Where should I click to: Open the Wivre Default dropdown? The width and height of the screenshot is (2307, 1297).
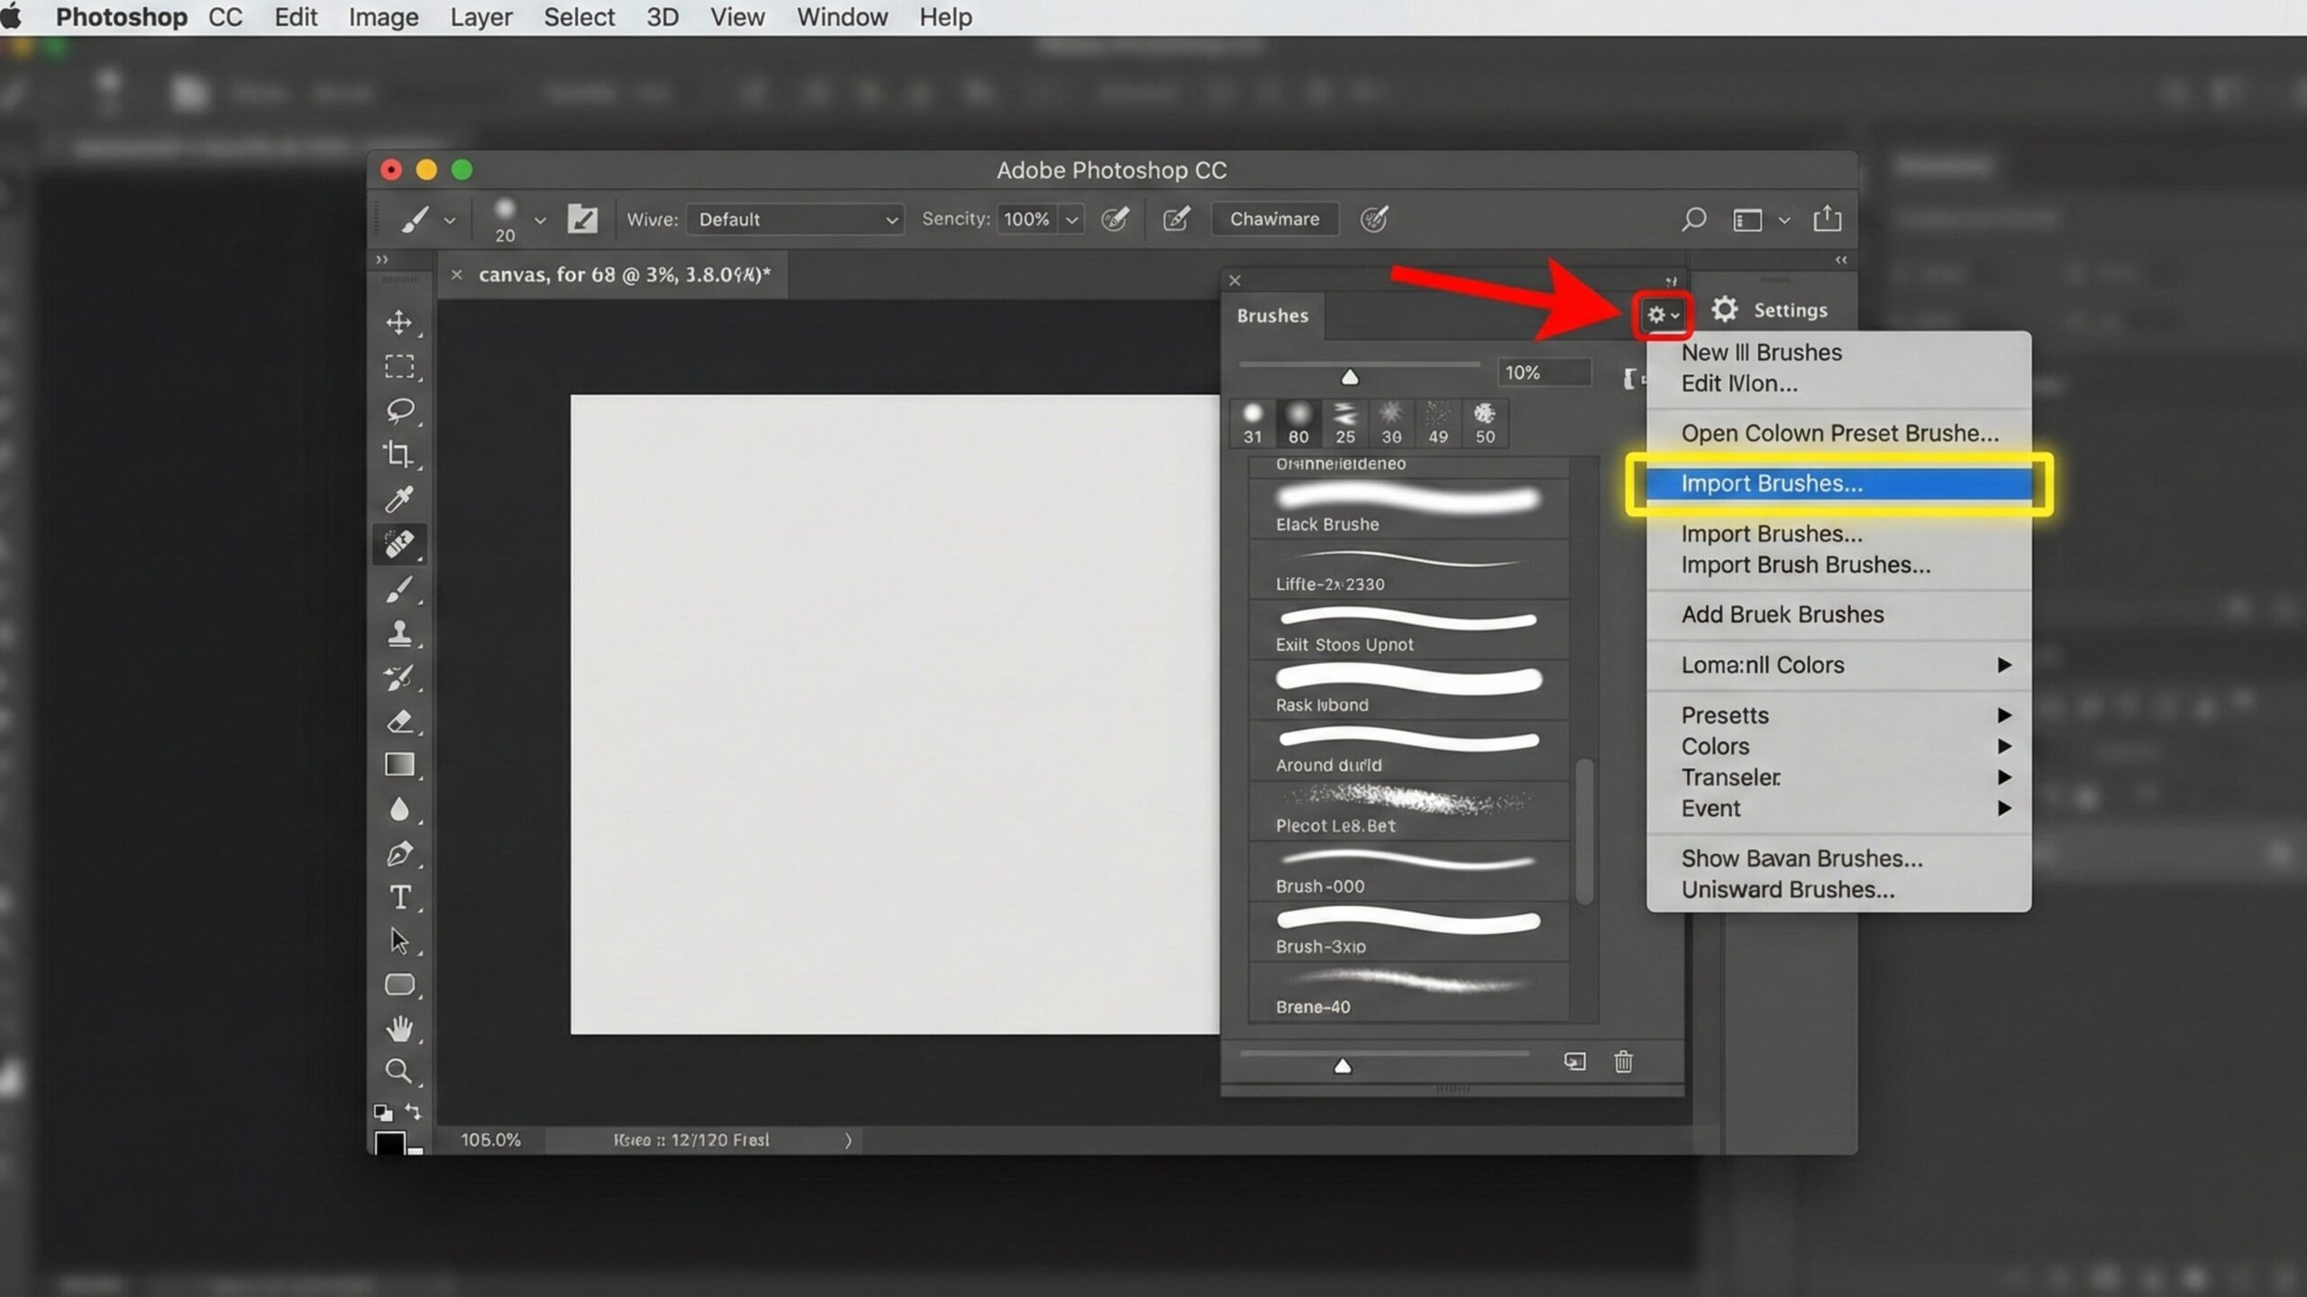coord(795,219)
